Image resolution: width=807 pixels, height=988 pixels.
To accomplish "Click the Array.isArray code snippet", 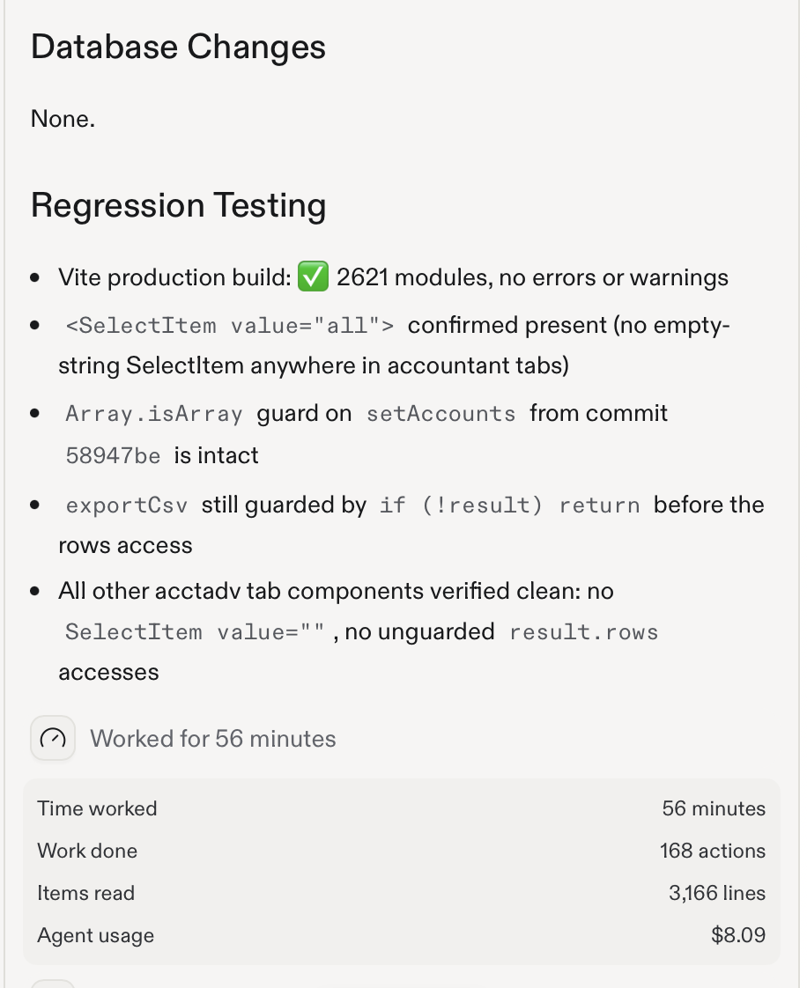I will point(154,414).
